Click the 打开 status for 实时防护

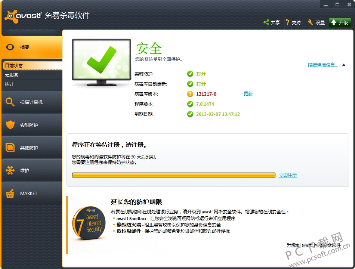click(x=201, y=74)
